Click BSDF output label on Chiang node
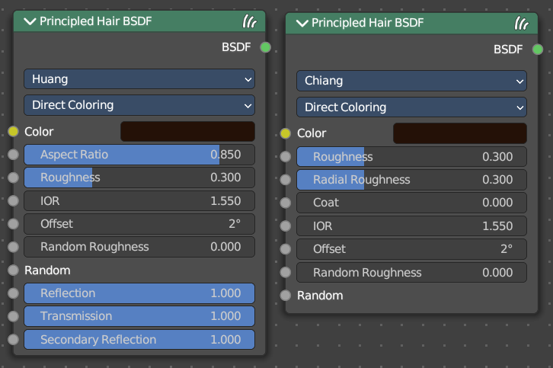The image size is (553, 368). pyautogui.click(x=508, y=50)
